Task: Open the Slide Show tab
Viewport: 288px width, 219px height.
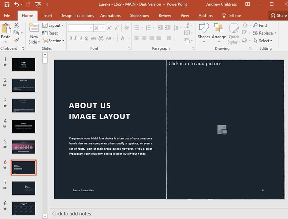Action: [x=140, y=16]
